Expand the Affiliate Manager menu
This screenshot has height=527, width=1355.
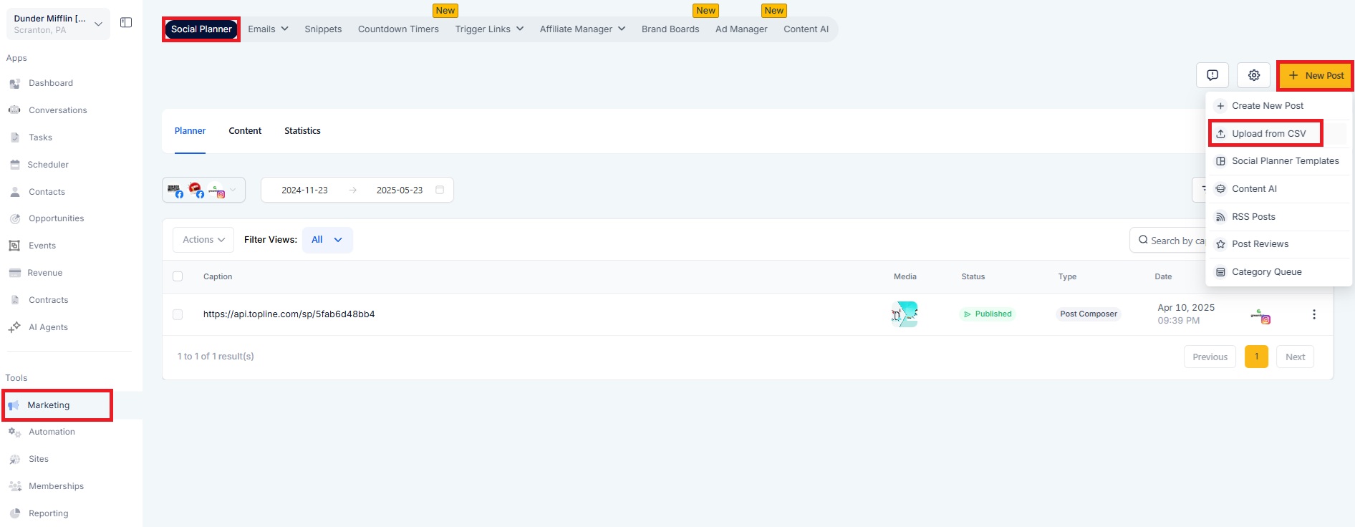coord(582,29)
